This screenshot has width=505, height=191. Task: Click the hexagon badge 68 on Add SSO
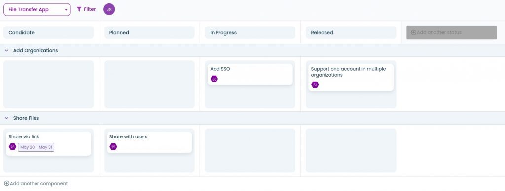point(214,79)
